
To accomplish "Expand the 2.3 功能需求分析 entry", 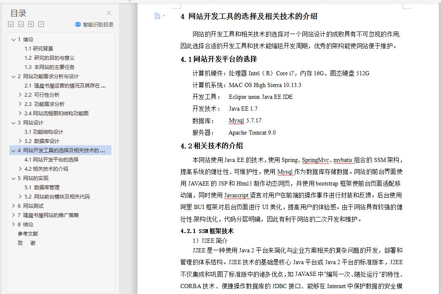I will tap(20, 104).
